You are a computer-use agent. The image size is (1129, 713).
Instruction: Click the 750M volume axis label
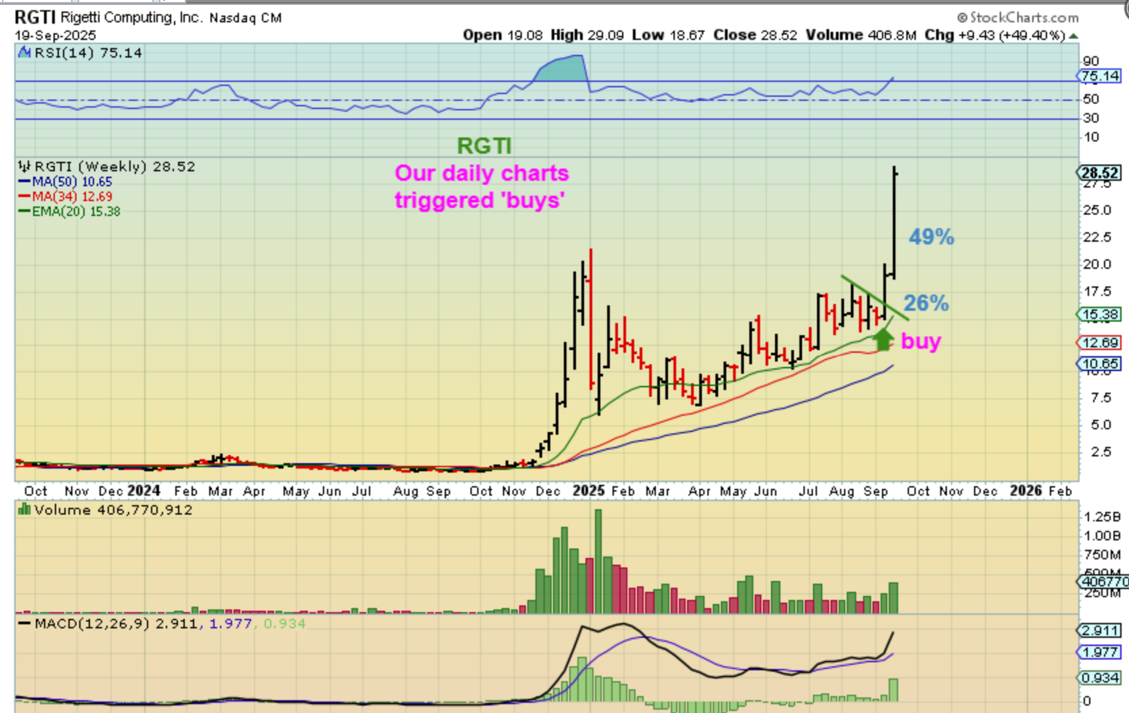point(1102,555)
